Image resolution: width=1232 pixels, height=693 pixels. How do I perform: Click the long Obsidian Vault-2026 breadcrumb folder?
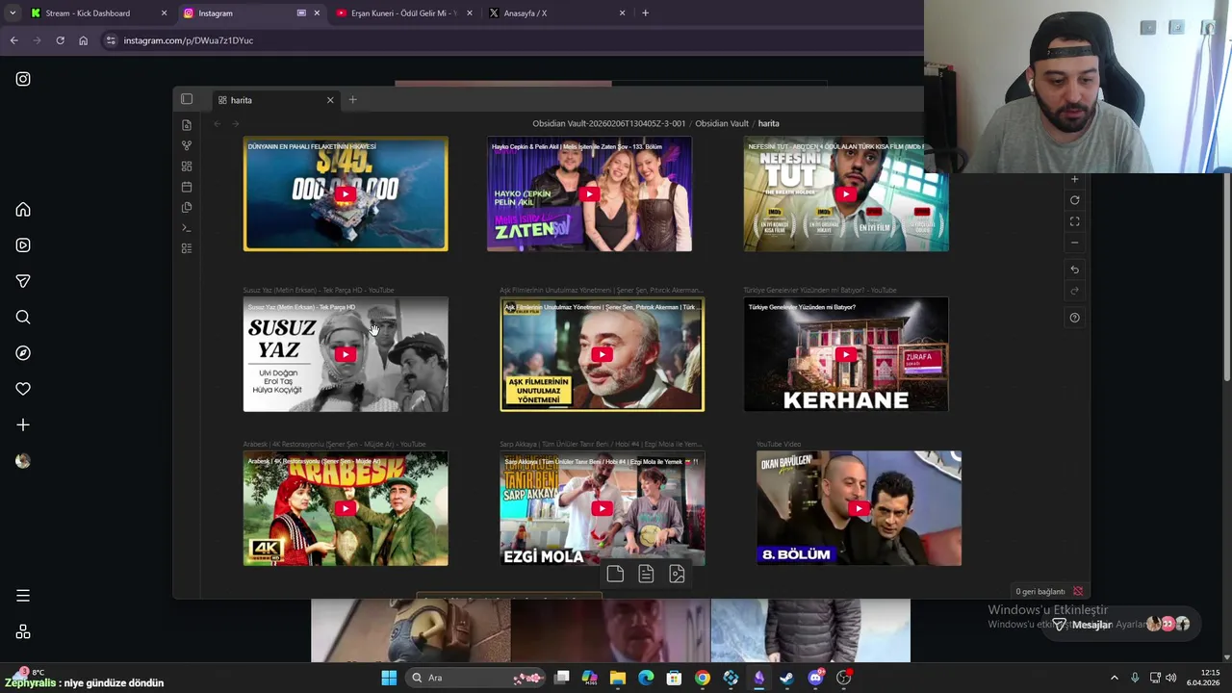click(609, 123)
